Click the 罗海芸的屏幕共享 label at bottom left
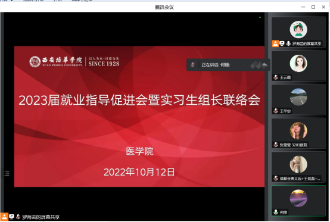This screenshot has height=222, width=330. [x=41, y=217]
